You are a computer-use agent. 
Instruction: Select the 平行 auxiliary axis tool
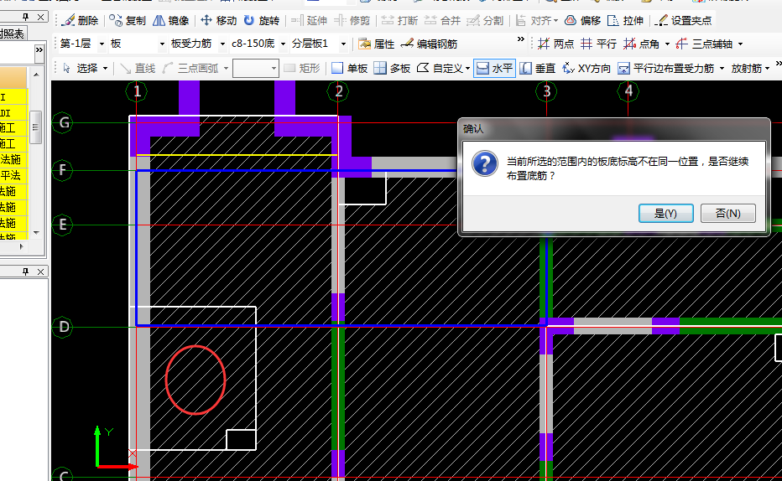tap(598, 44)
